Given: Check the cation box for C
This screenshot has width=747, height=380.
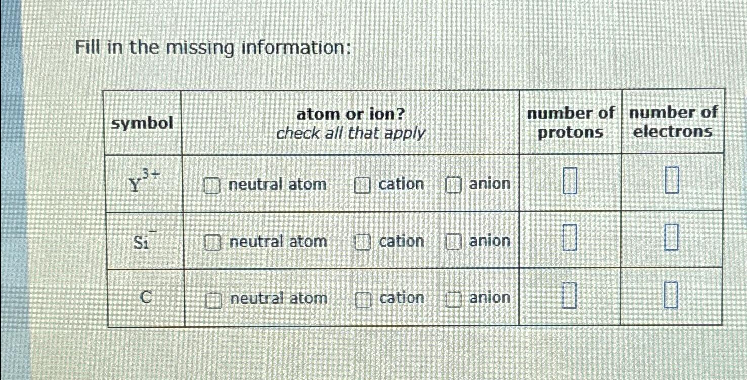Looking at the screenshot, I should pos(362,298).
